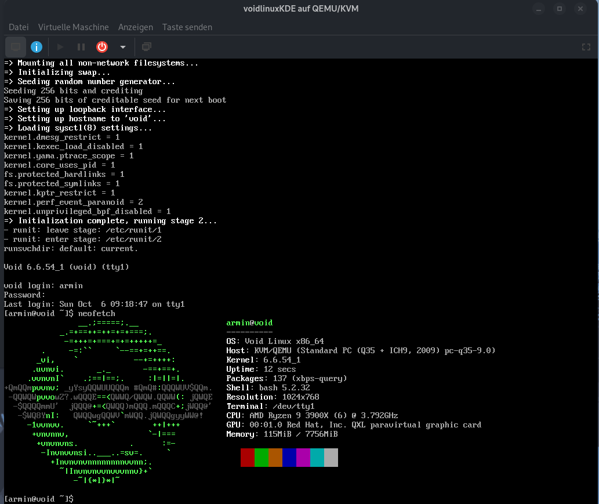Expand the shutdown options dropdown arrow
Viewport: 599px width, 504px height.
click(122, 46)
